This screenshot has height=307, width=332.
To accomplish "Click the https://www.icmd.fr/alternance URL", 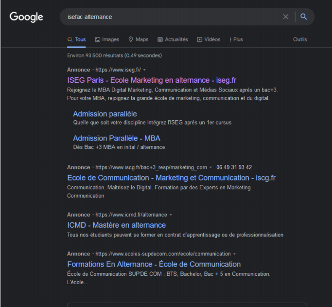I will click(131, 215).
